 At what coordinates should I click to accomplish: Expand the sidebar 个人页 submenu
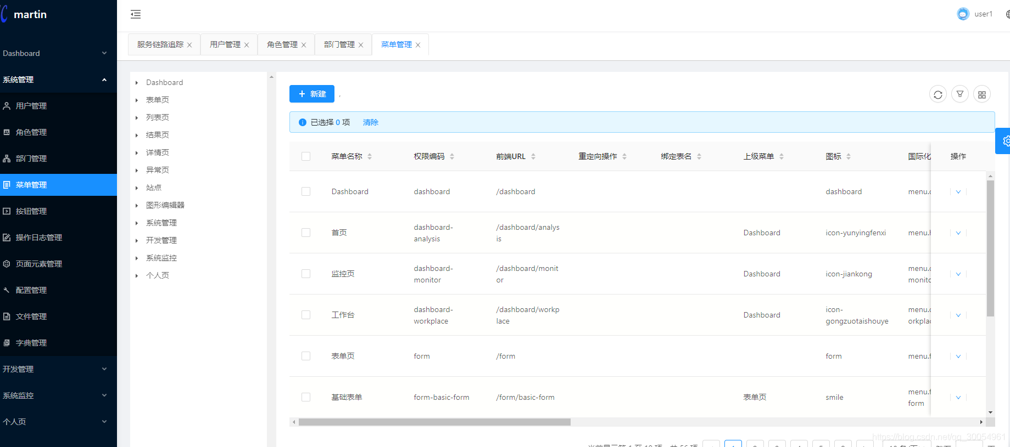pos(58,422)
